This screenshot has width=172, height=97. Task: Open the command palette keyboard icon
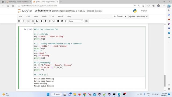click(x=87, y=21)
